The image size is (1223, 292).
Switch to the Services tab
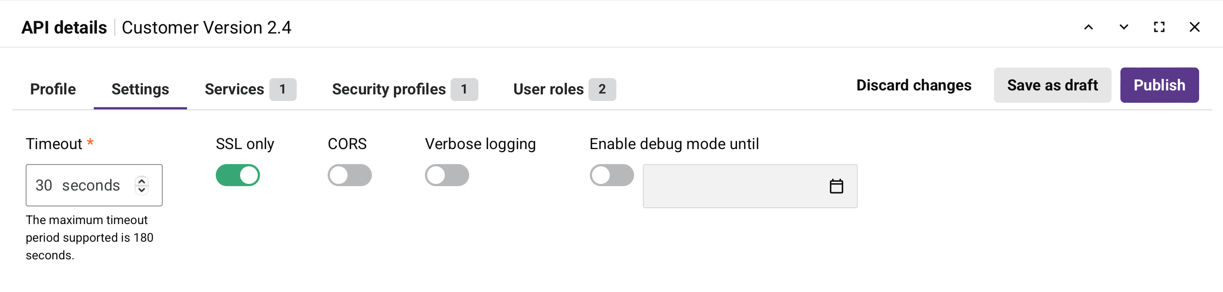pos(234,89)
